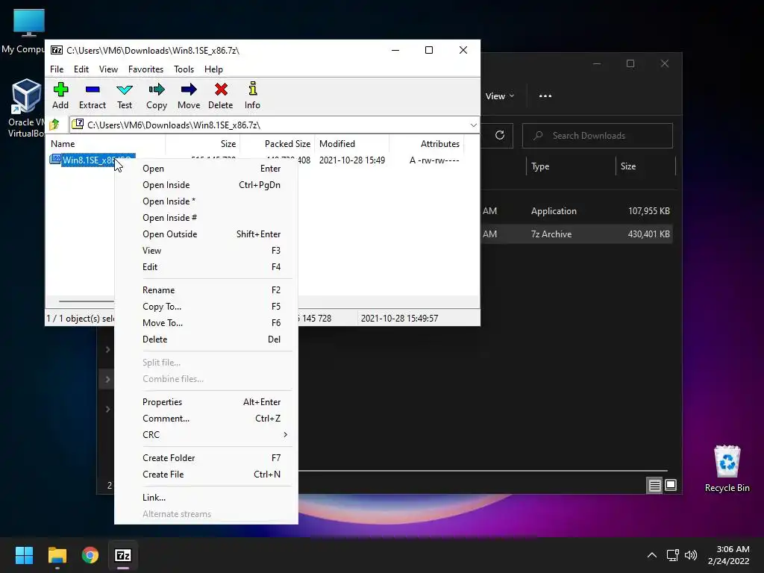Choose Comment... in the context menu
764x573 pixels.
coord(207,419)
